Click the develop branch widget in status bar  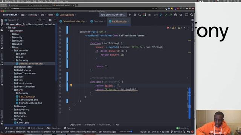click(177, 132)
